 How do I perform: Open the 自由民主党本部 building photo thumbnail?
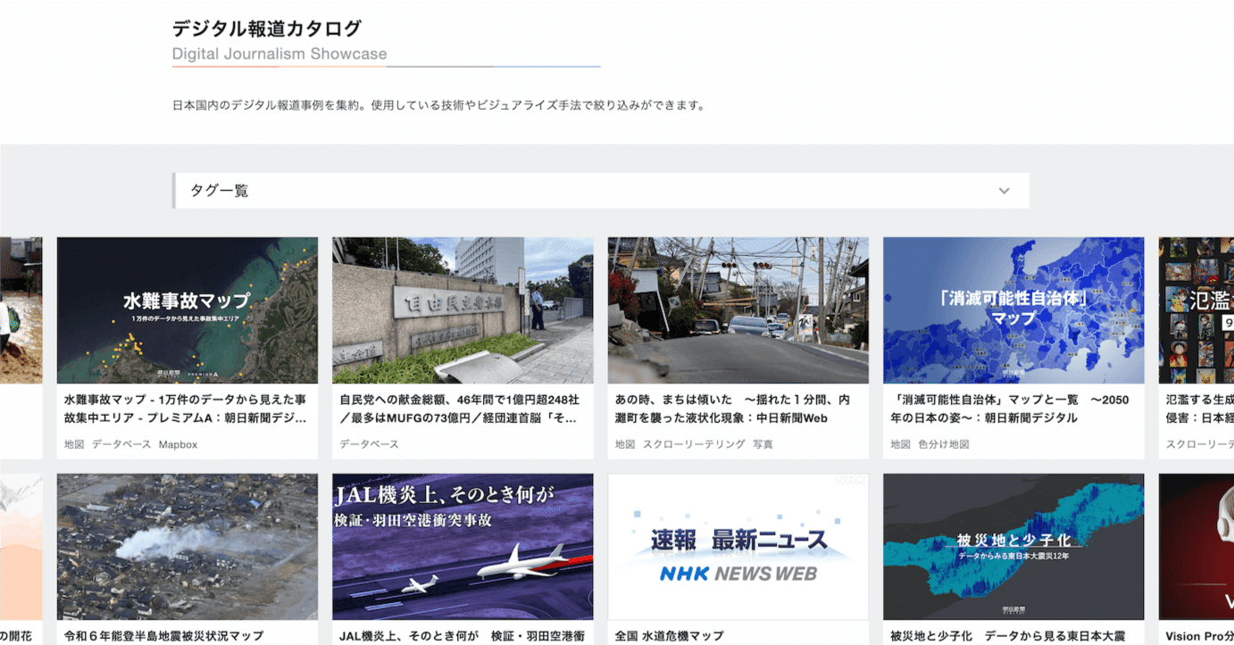tap(463, 310)
